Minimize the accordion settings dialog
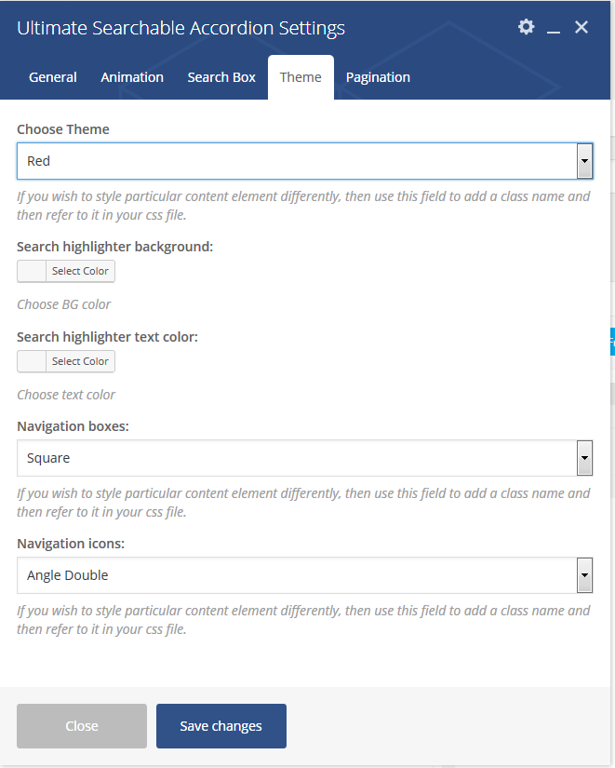The height and width of the screenshot is (768, 615). 554,29
